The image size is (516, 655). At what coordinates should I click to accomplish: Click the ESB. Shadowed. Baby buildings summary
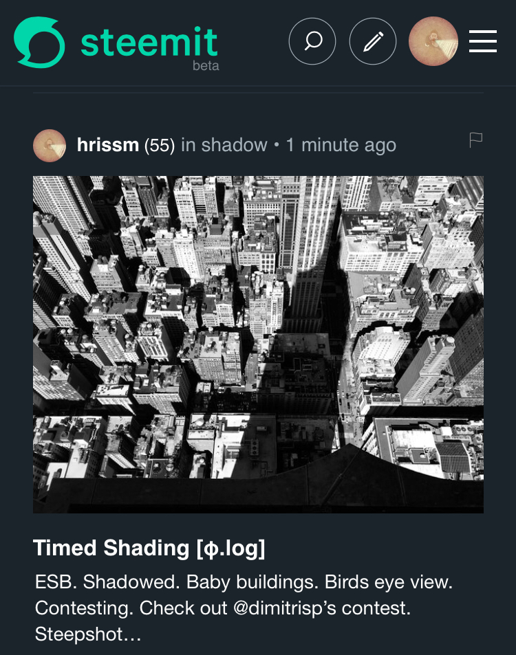(244, 583)
